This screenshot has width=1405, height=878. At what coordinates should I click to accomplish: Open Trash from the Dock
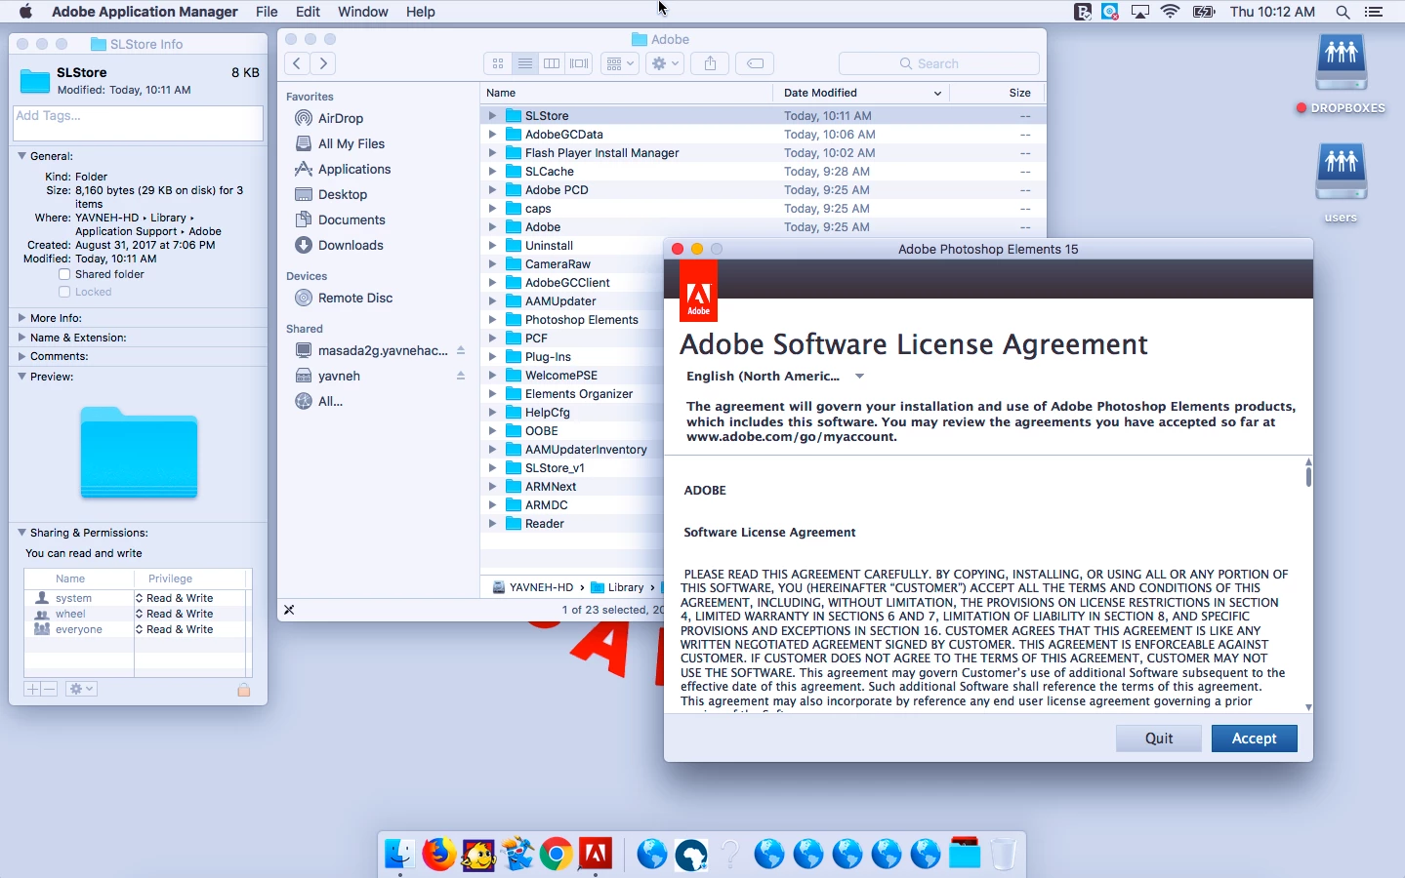pyautogui.click(x=1004, y=855)
